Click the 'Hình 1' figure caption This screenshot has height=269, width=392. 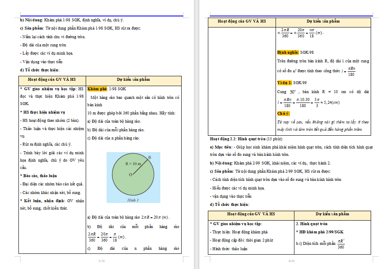(133, 200)
